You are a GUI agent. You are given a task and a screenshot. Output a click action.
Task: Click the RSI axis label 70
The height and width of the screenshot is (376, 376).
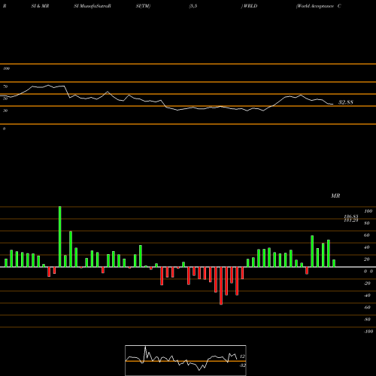5,86
